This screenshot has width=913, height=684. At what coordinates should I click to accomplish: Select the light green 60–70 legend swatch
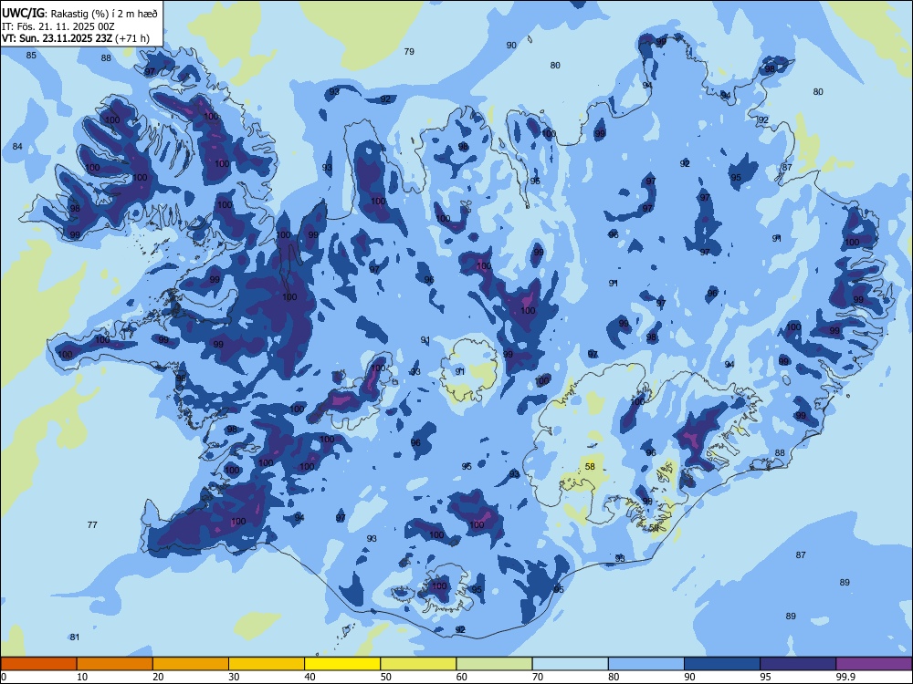tap(494, 664)
